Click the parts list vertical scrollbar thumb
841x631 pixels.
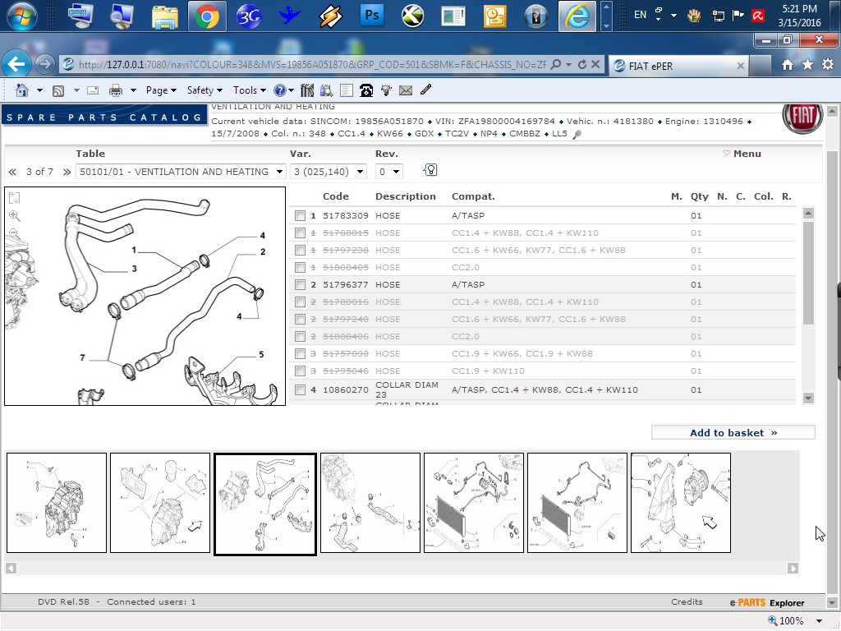click(x=808, y=273)
